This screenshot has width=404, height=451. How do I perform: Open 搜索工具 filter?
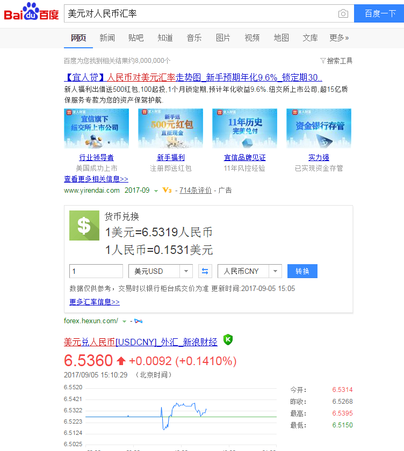click(x=336, y=61)
